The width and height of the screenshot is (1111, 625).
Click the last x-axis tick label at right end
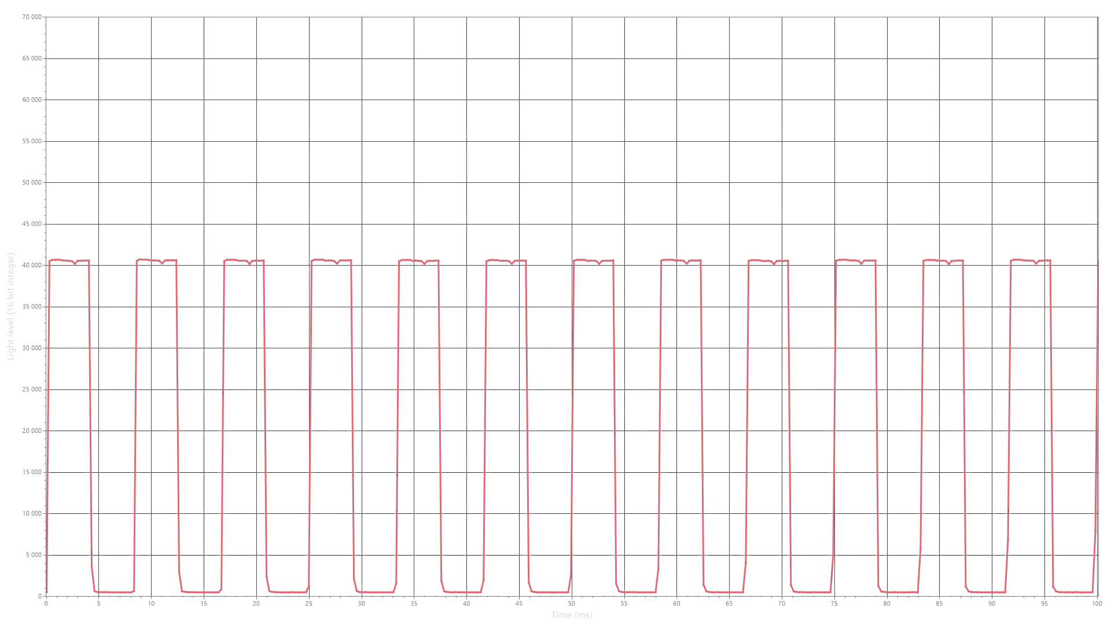pyautogui.click(x=1098, y=602)
